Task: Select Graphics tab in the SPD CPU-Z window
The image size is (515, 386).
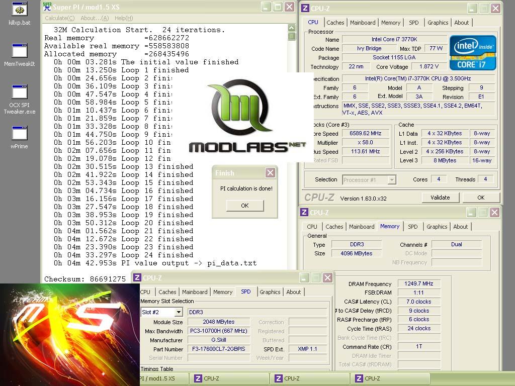Action: click(x=270, y=292)
